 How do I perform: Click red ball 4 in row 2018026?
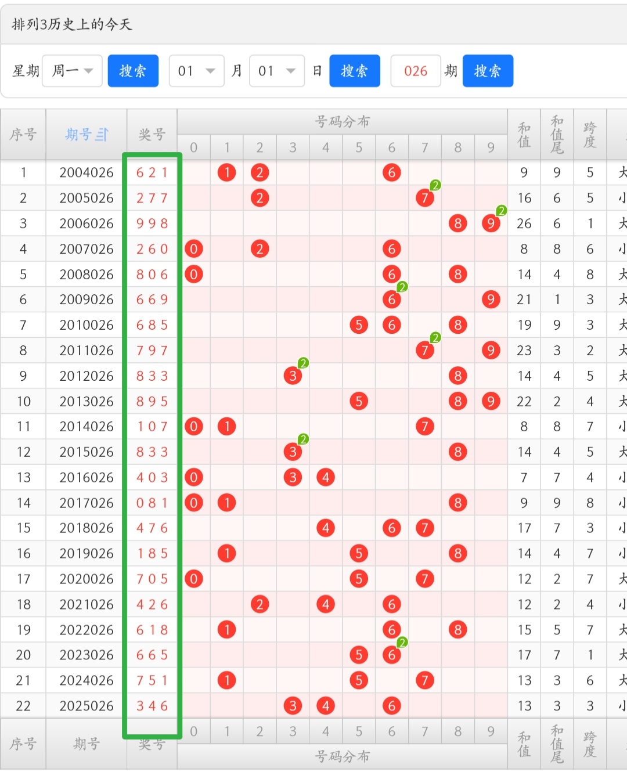pos(326,528)
